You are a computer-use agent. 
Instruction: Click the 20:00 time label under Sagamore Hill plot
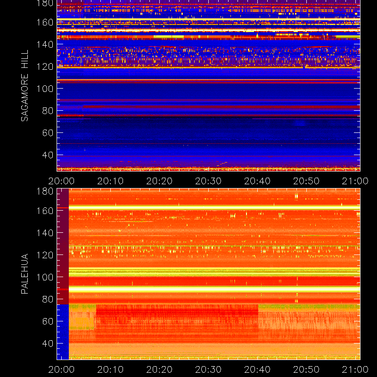tap(62, 181)
